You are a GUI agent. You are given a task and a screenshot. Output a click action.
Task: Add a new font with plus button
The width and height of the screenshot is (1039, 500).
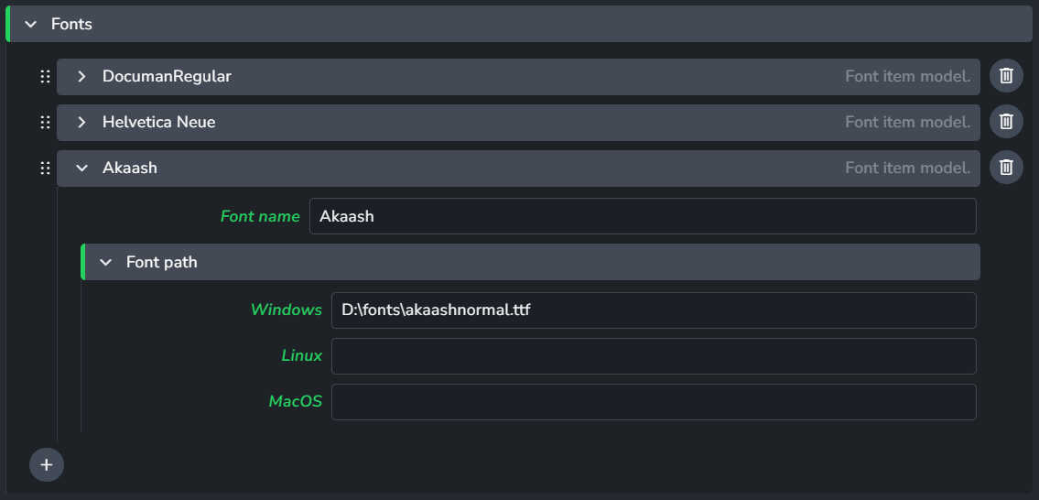[x=47, y=465]
